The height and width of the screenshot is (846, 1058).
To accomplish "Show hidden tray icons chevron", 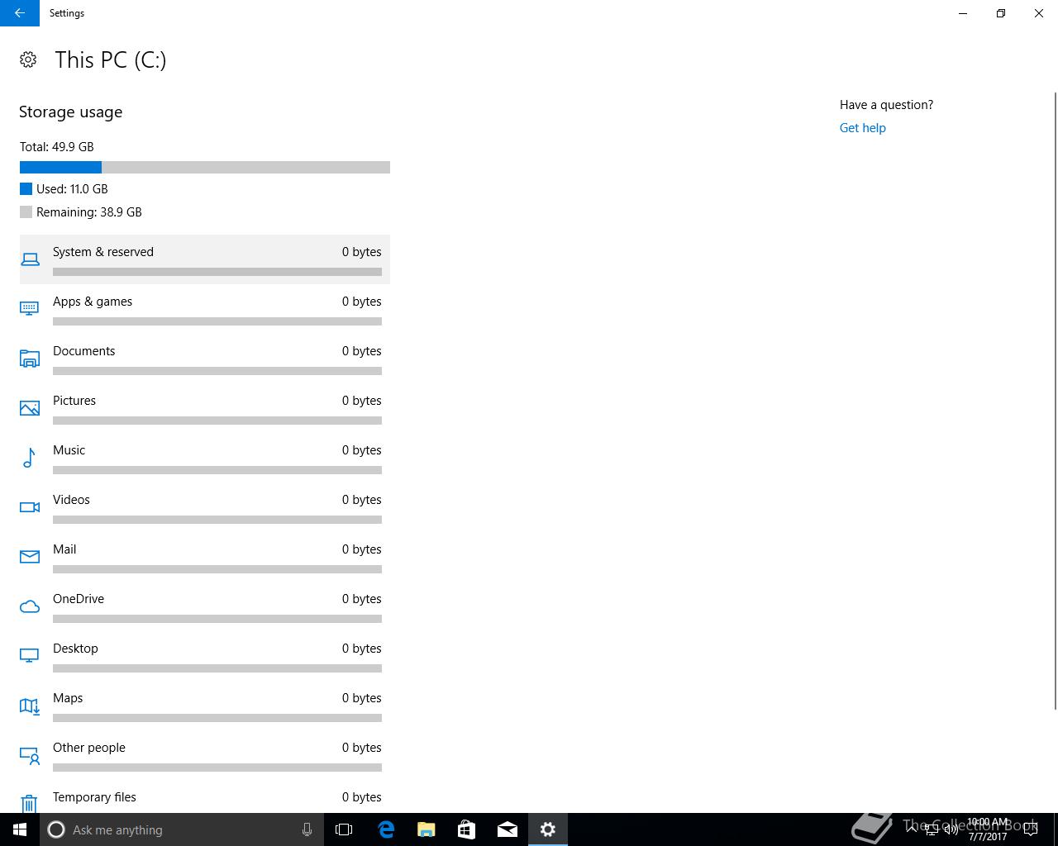I will point(912,829).
